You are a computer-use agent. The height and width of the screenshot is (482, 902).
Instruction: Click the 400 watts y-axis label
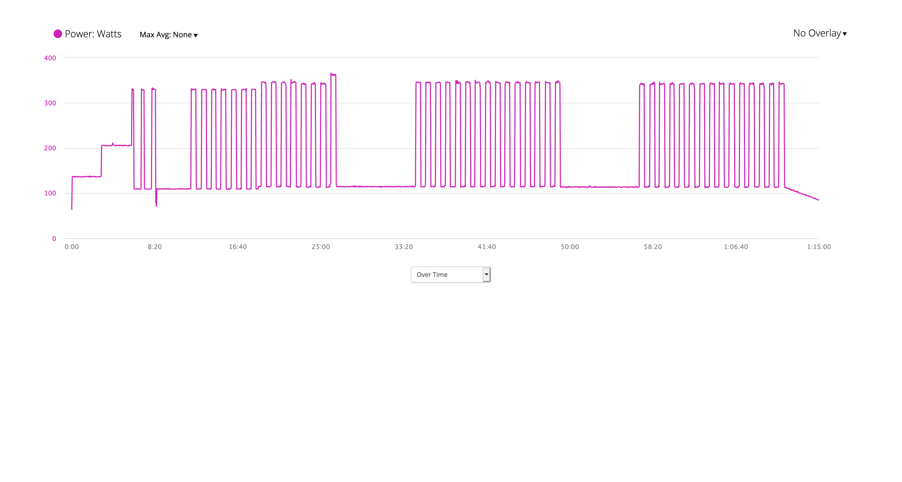[x=50, y=58]
